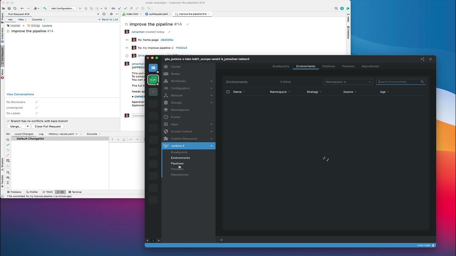Expand the Apps section in Lens
Viewport: 456px width, 256px height.
pyautogui.click(x=188, y=124)
